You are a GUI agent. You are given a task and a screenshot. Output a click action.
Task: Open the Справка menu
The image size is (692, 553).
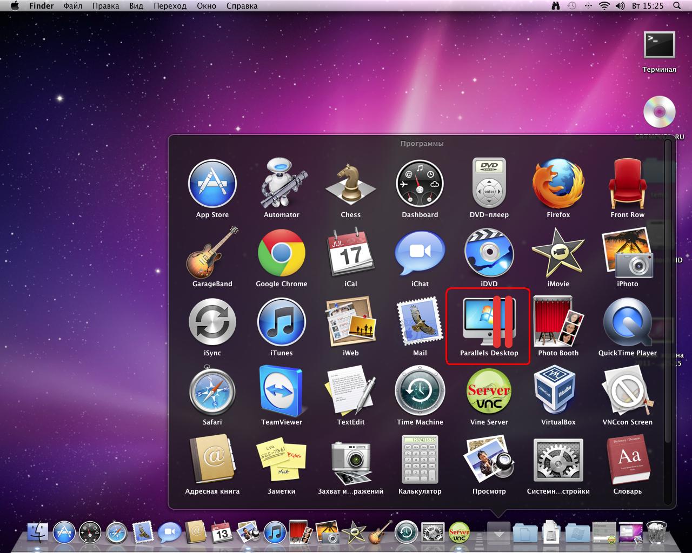coord(242,6)
